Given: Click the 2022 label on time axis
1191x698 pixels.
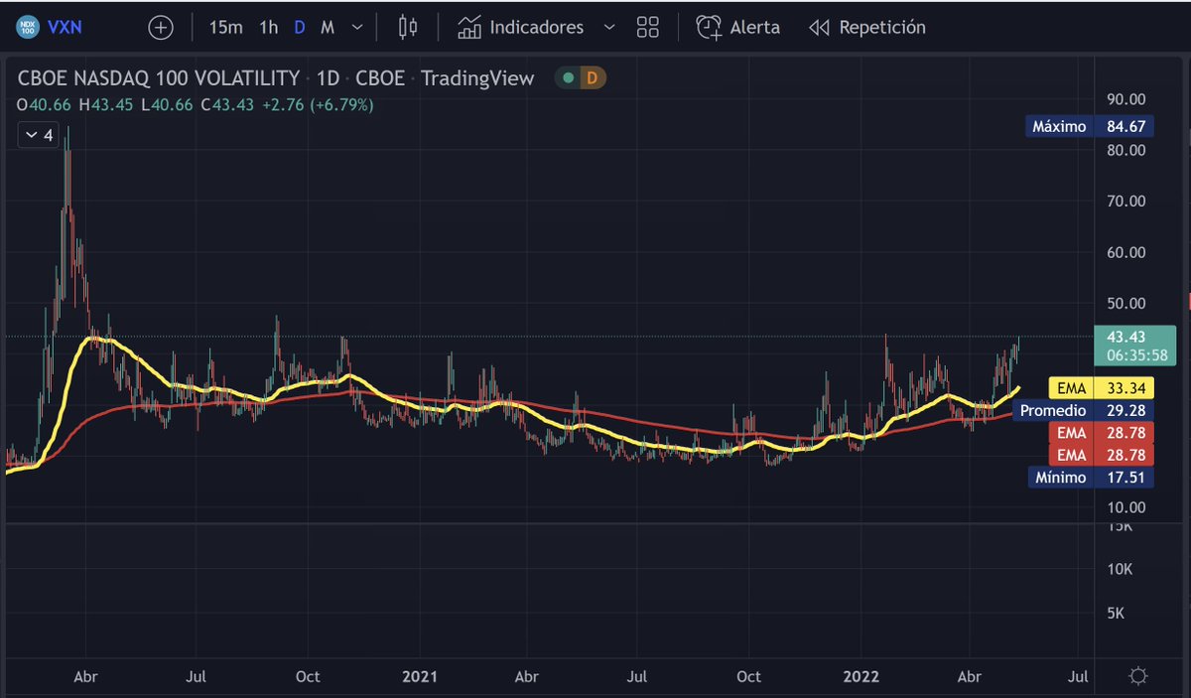Looking at the screenshot, I should (860, 677).
